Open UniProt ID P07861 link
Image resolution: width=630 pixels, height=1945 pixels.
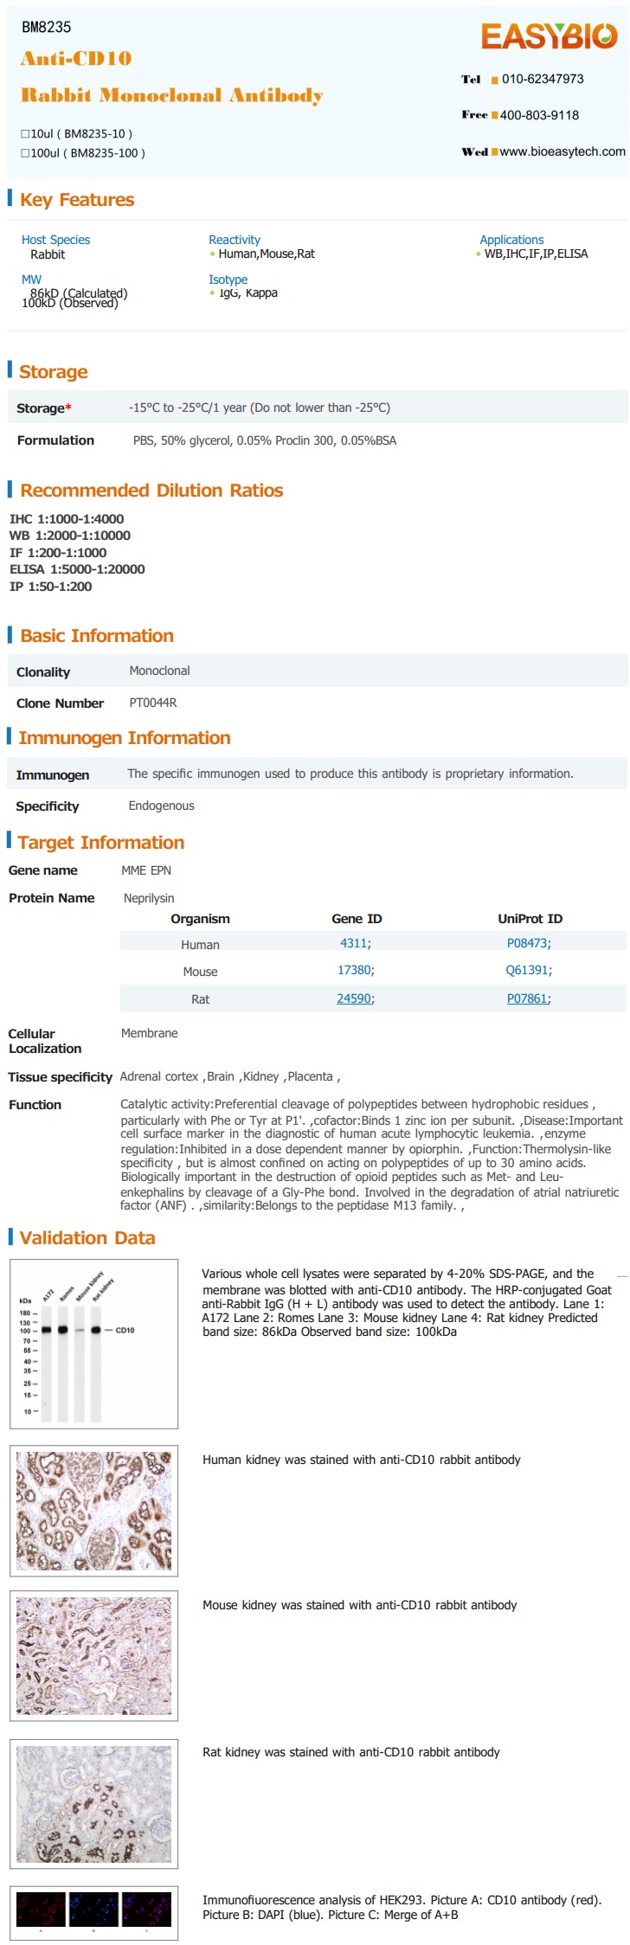pyautogui.click(x=526, y=998)
